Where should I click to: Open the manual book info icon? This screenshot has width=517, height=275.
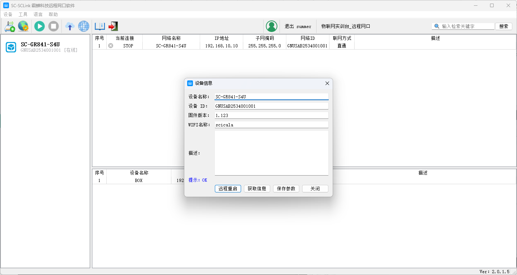[100, 26]
